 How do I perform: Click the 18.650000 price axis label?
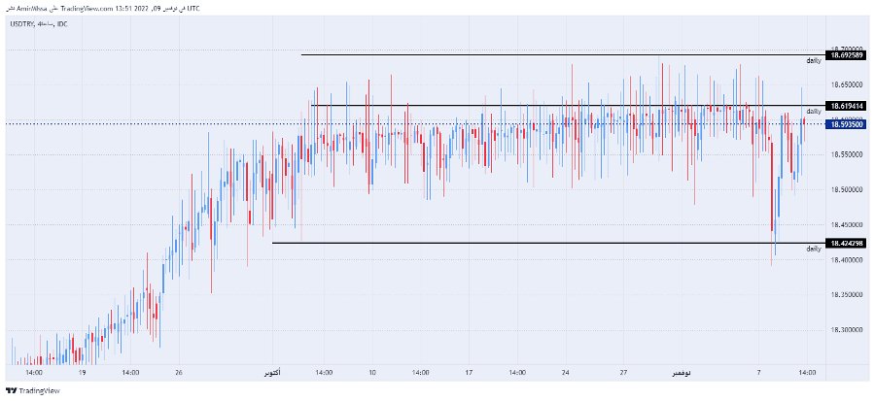848,84
